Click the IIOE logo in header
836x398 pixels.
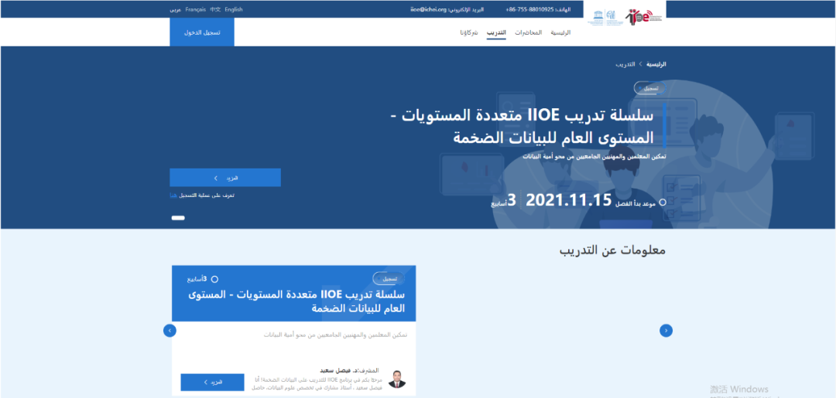tap(644, 16)
